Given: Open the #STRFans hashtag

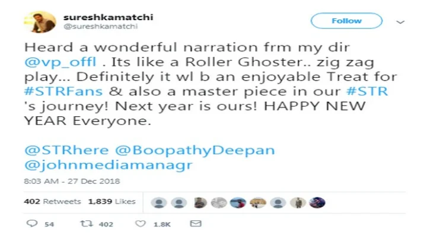Looking at the screenshot, I should [51, 92].
